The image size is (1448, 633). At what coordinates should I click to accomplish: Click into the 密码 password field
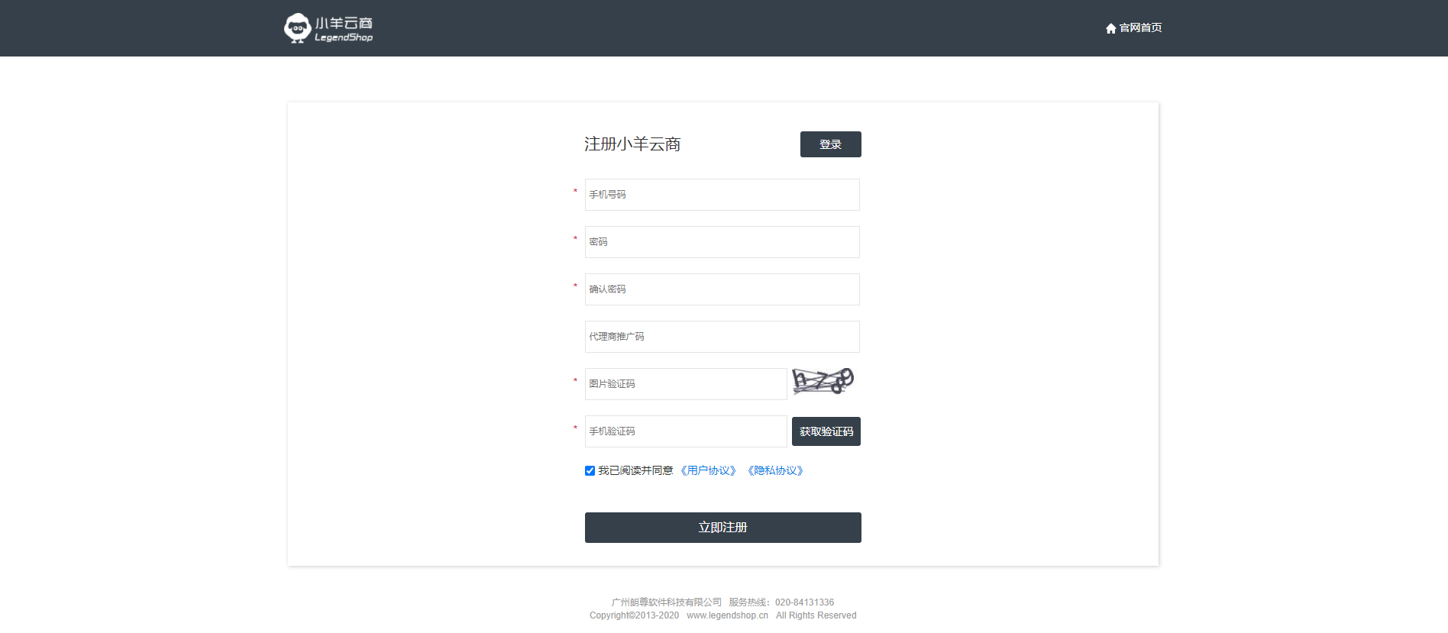(722, 242)
